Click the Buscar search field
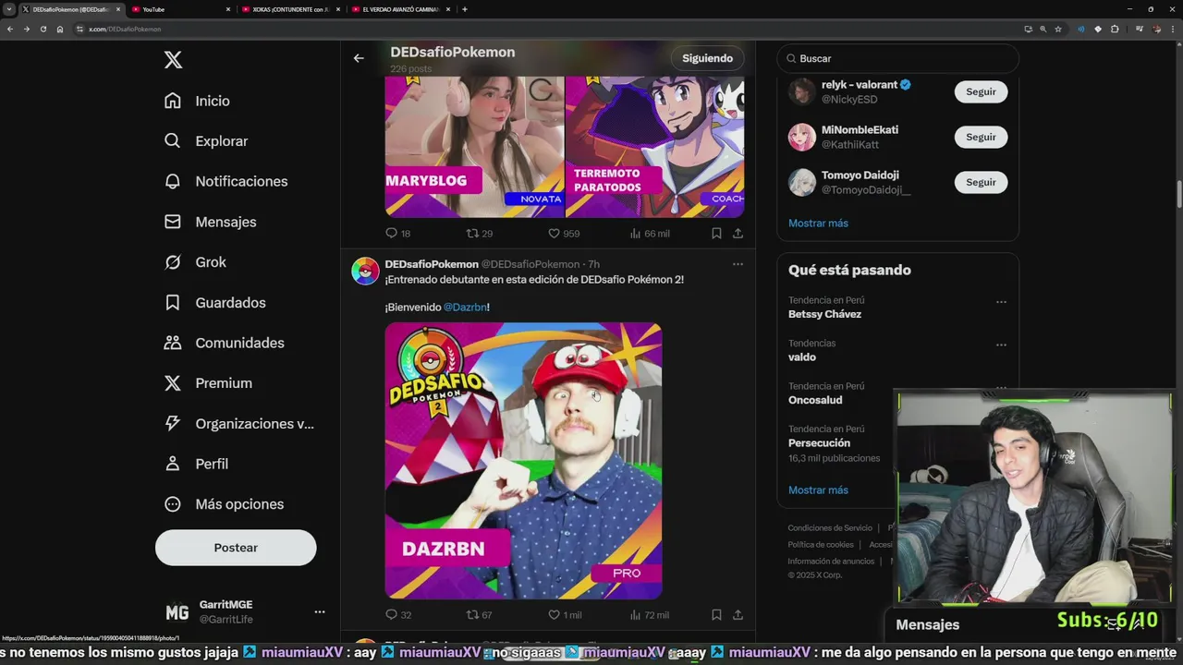1183x665 pixels. [897, 58]
